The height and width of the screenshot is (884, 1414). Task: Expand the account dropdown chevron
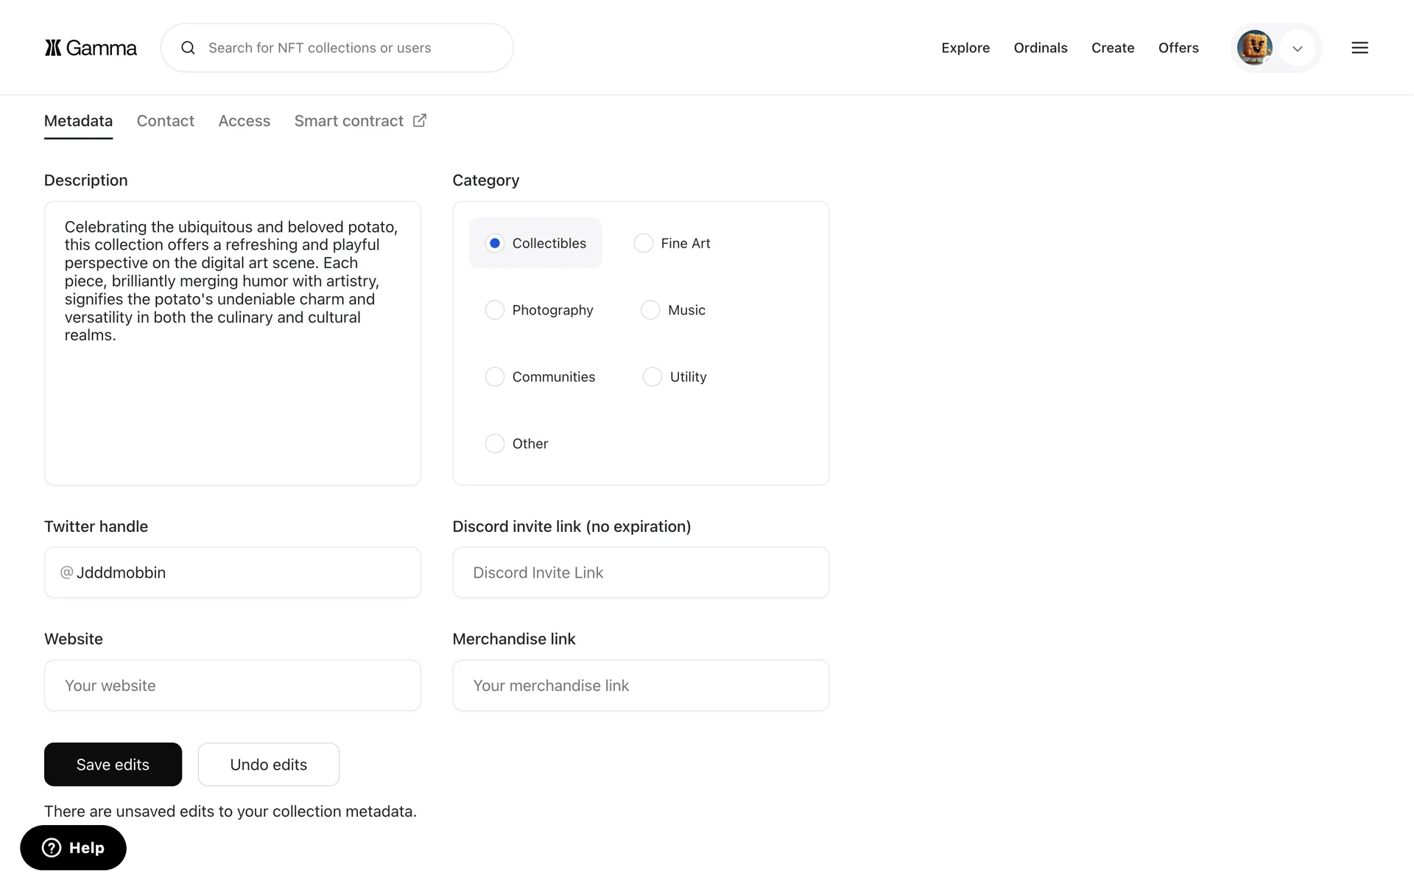(x=1298, y=49)
